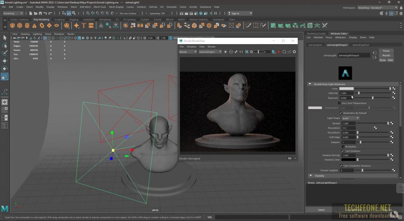Create a polygon cone from the shelf
The width and height of the screenshot is (404, 221).
click(x=34, y=26)
